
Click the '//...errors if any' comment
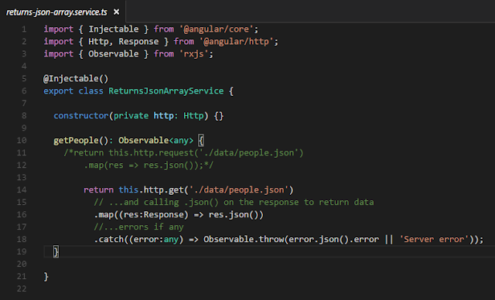coord(138,227)
